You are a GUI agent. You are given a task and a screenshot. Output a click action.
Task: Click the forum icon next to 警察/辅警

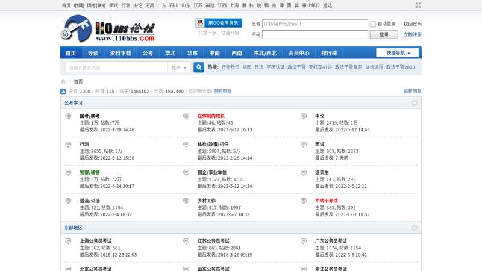[x=68, y=173]
